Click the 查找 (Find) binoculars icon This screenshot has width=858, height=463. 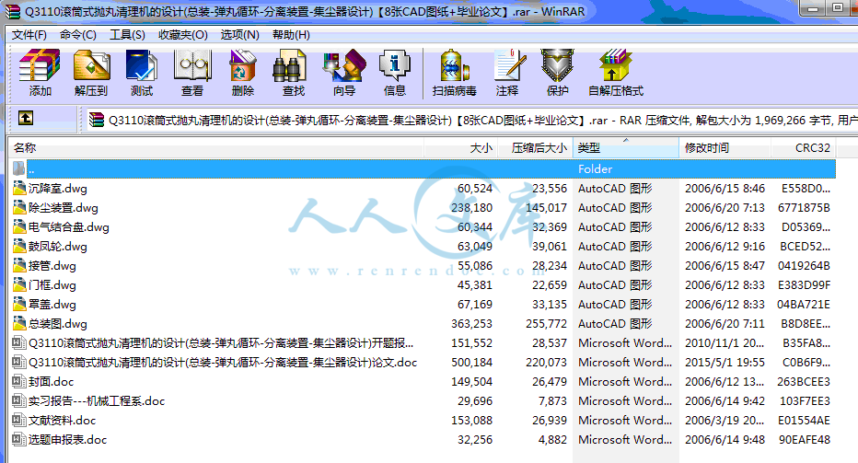294,72
